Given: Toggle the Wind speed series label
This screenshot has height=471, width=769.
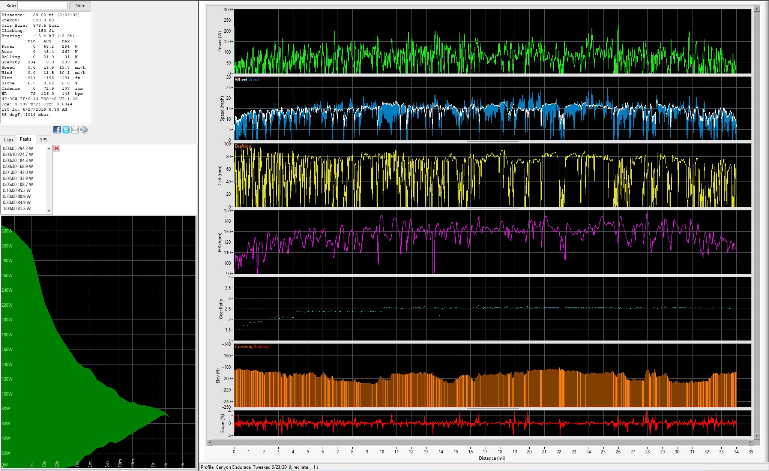Looking at the screenshot, I should tap(254, 79).
